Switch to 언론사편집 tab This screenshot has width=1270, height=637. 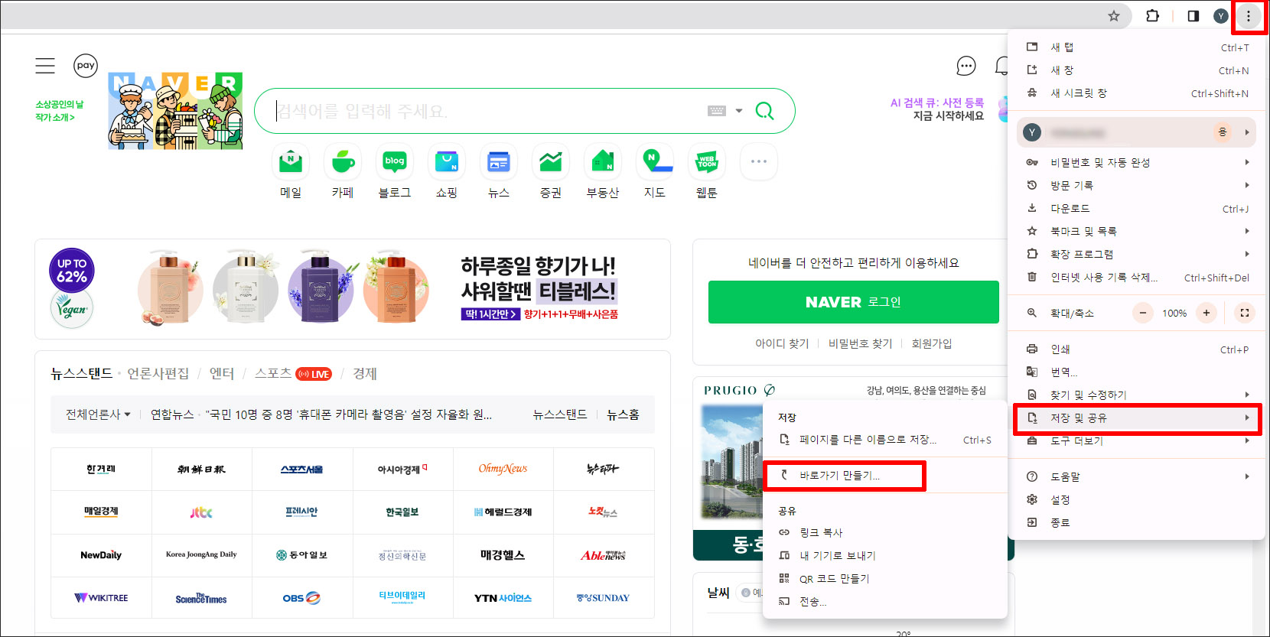(158, 373)
